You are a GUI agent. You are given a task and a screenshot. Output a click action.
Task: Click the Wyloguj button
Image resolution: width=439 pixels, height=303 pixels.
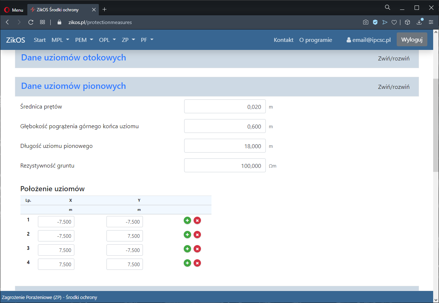click(x=412, y=40)
